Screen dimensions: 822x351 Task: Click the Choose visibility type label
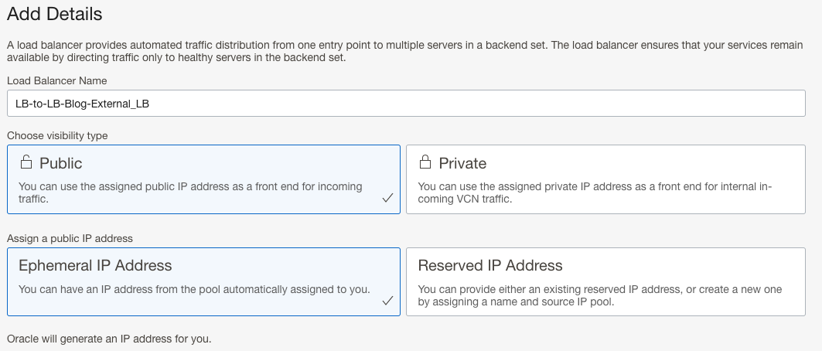[57, 135]
